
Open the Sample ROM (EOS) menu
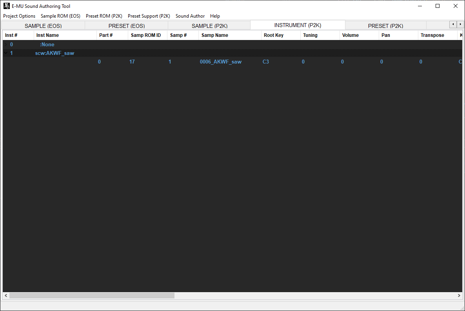point(60,16)
